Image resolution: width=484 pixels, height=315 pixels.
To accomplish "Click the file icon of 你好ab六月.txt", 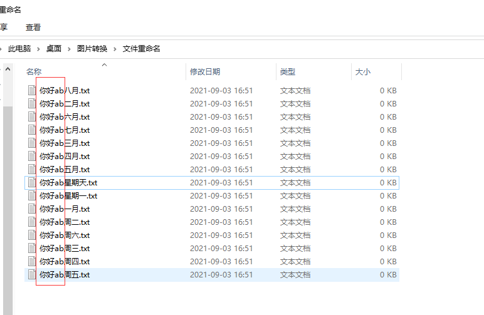I will click(x=32, y=117).
